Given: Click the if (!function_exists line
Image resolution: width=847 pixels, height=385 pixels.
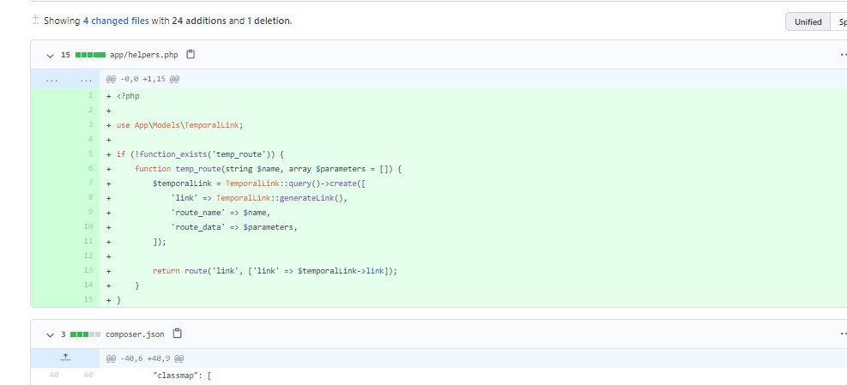Looking at the screenshot, I should click(200, 153).
